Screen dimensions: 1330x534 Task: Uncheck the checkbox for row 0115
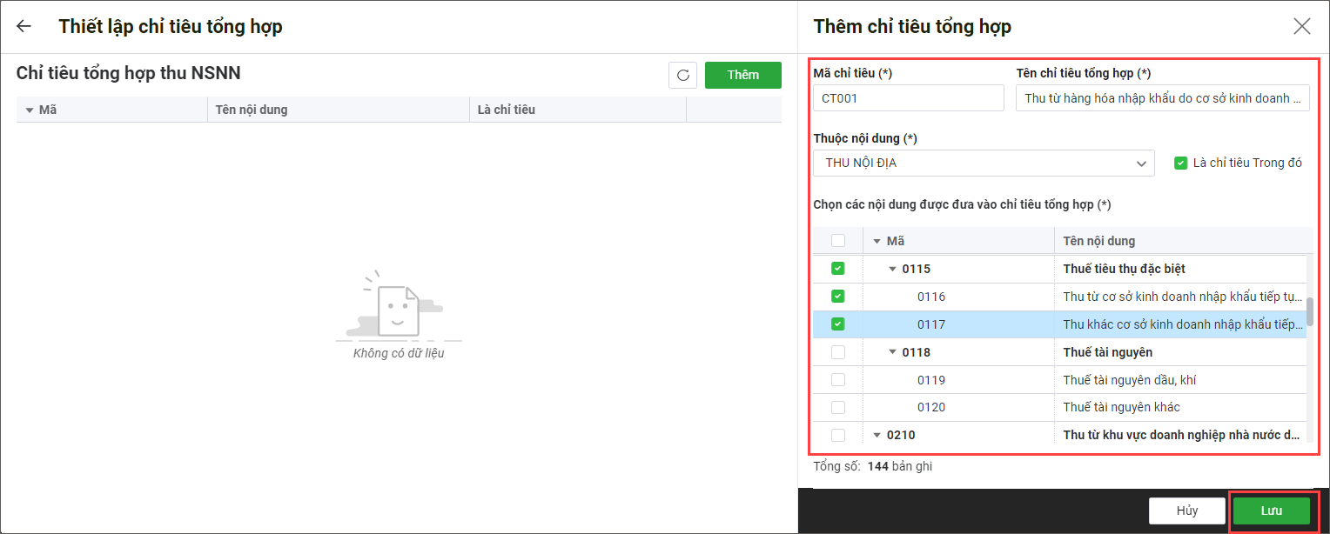click(x=837, y=269)
